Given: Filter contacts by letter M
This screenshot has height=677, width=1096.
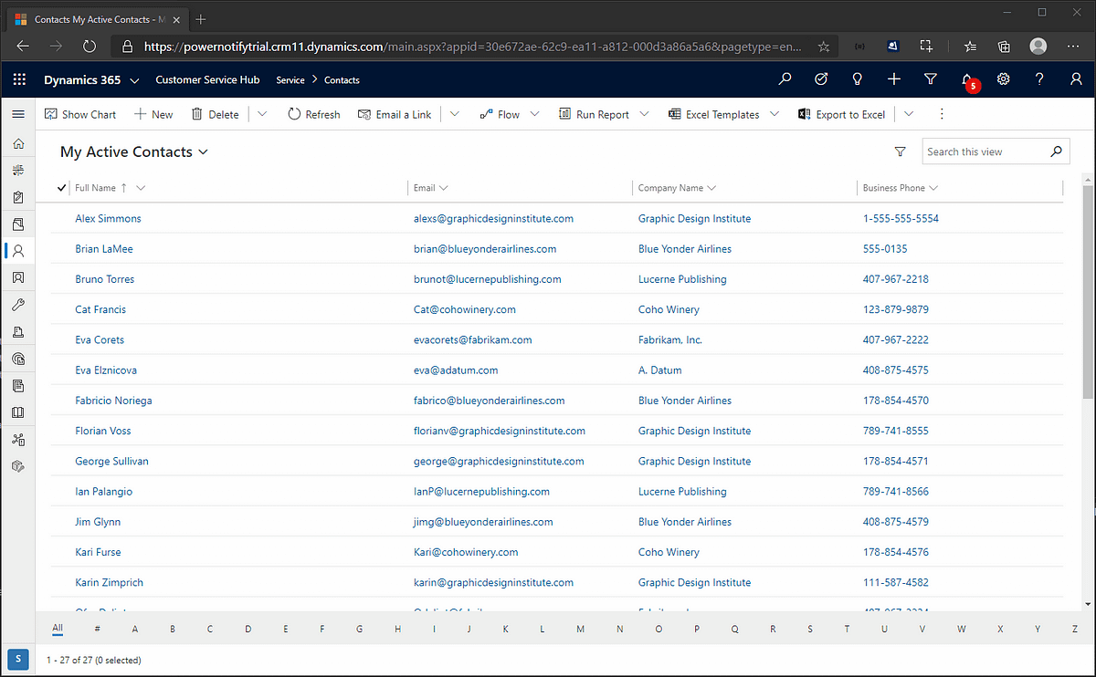Looking at the screenshot, I should click(x=581, y=629).
